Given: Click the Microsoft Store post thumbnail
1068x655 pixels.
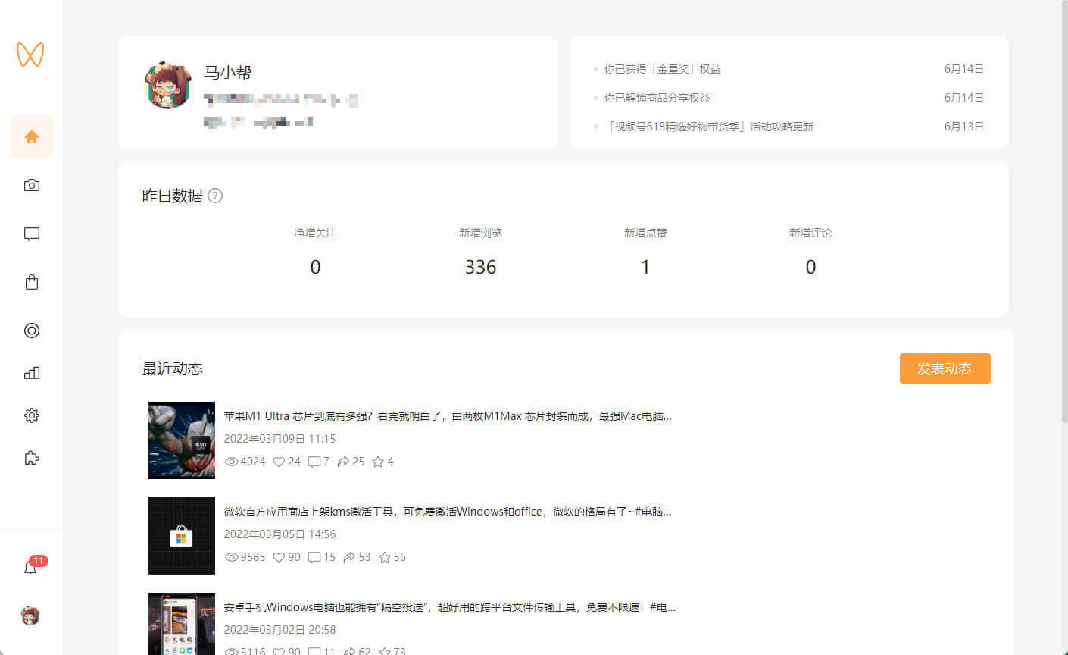Looking at the screenshot, I should pos(182,536).
